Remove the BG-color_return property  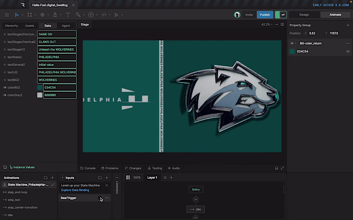[x=348, y=43]
